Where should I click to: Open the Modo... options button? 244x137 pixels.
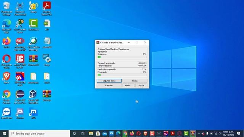[x=128, y=85]
